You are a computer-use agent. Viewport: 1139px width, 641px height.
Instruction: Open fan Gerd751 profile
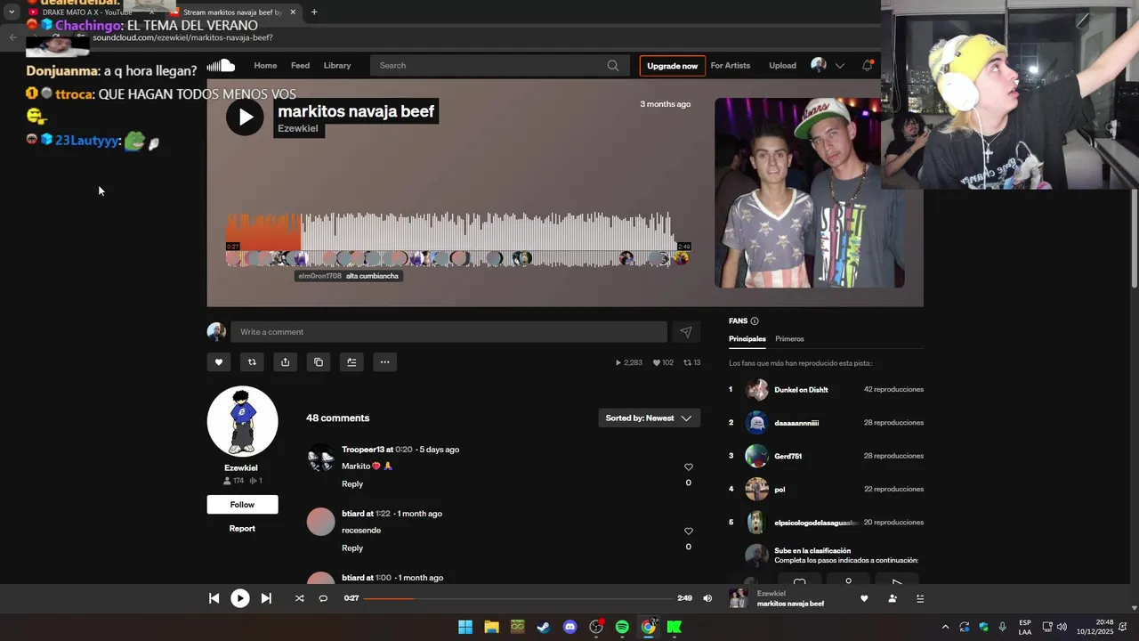(x=788, y=456)
